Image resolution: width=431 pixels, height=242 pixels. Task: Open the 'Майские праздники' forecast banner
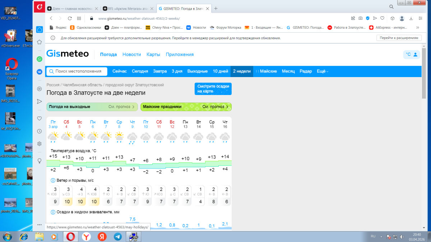coord(186,107)
